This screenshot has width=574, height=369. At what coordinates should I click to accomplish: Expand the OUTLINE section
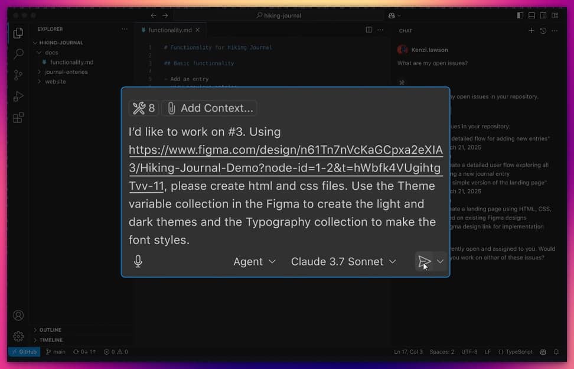(50, 330)
